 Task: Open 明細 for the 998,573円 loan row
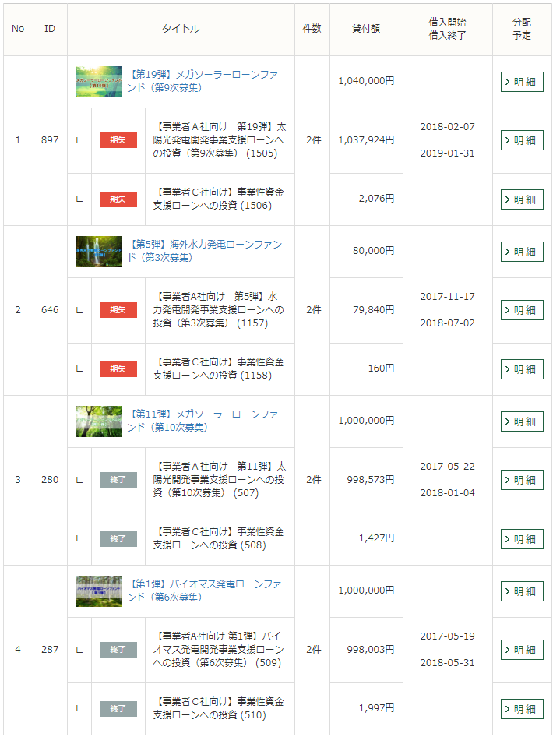pos(522,480)
